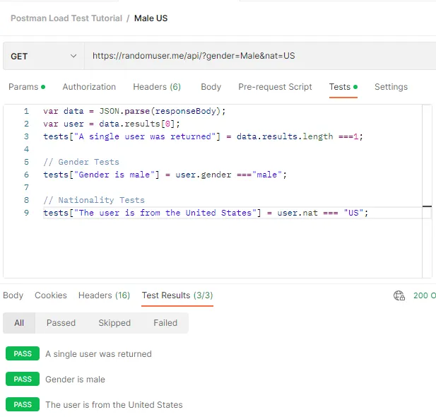436x417 pixels.
Task: Open the Postman Load Test Tutorial breadcrumb
Action: point(66,18)
